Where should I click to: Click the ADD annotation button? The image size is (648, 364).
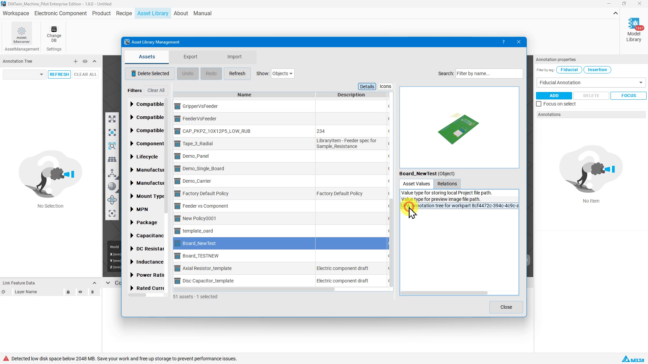554,96
